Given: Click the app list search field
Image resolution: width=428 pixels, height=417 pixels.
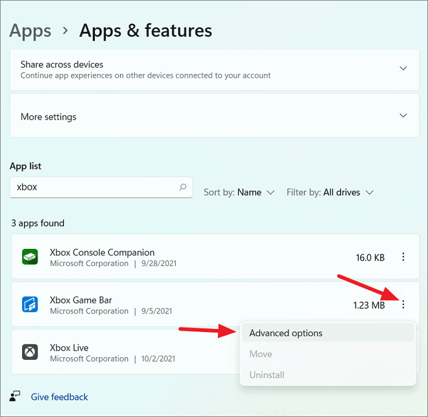Looking at the screenshot, I should (x=101, y=187).
